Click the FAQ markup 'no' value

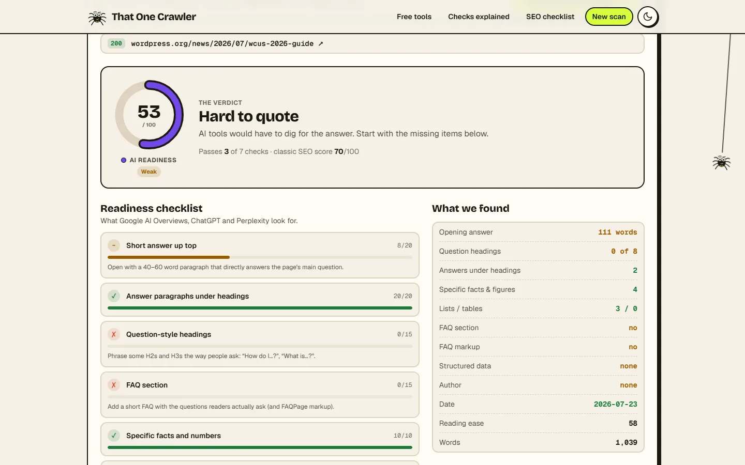pyautogui.click(x=633, y=347)
